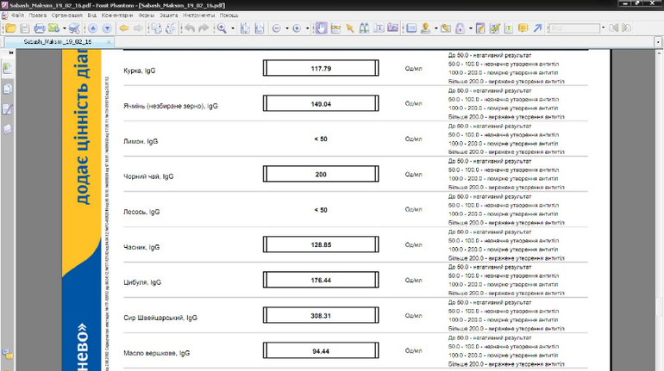Click the Open file folder icon

pyautogui.click(x=9, y=28)
